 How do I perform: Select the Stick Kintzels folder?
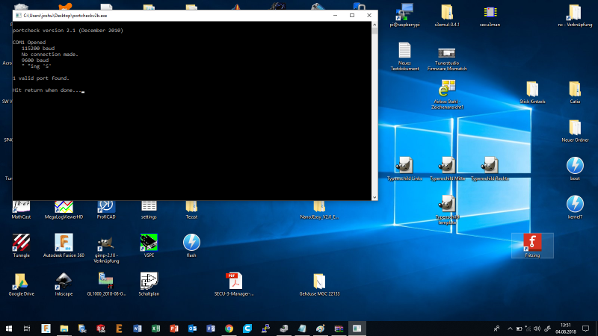click(532, 90)
